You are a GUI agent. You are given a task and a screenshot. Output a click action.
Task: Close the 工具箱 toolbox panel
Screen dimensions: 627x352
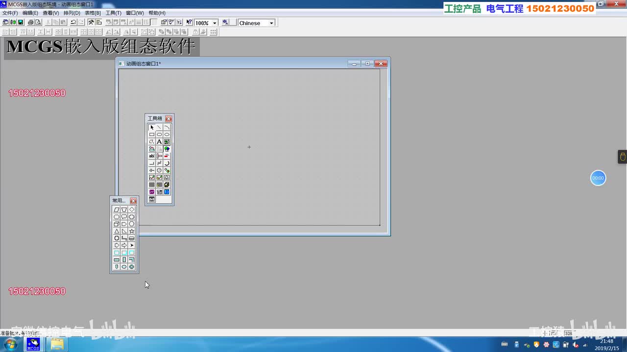[169, 119]
